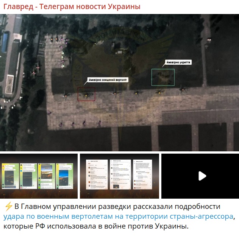Image resolution: width=239 pixels, height=238 pixels.
Task: Open the large satellite airfield image
Action: 120,82
